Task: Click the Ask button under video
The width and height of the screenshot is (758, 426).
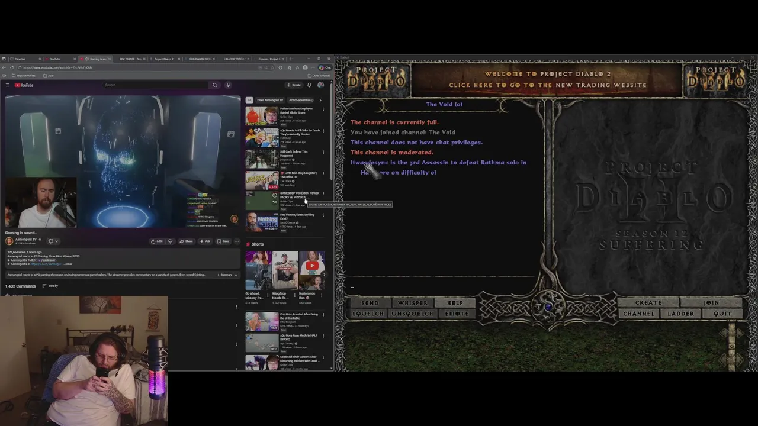Action: 205,241
